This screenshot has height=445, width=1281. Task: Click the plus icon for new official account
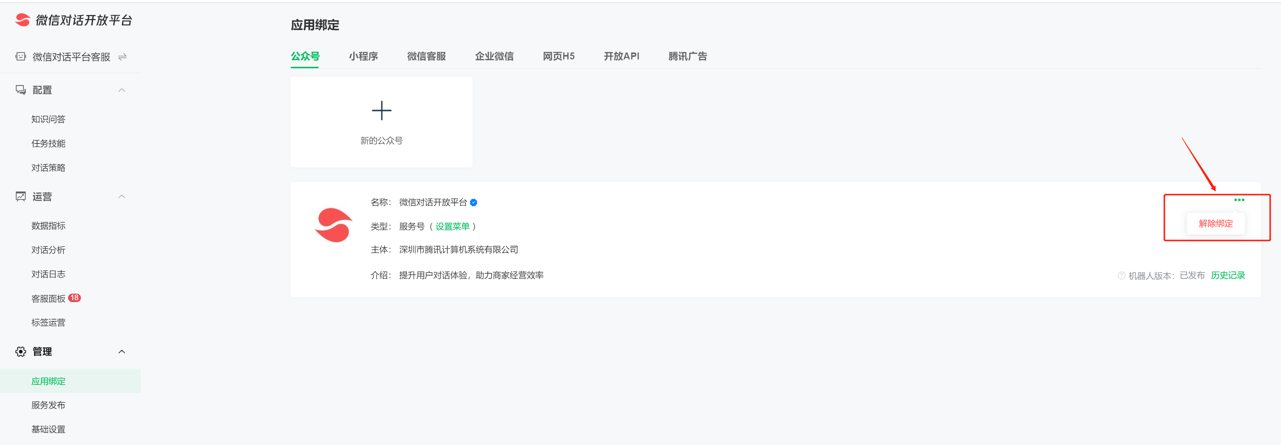coord(382,110)
